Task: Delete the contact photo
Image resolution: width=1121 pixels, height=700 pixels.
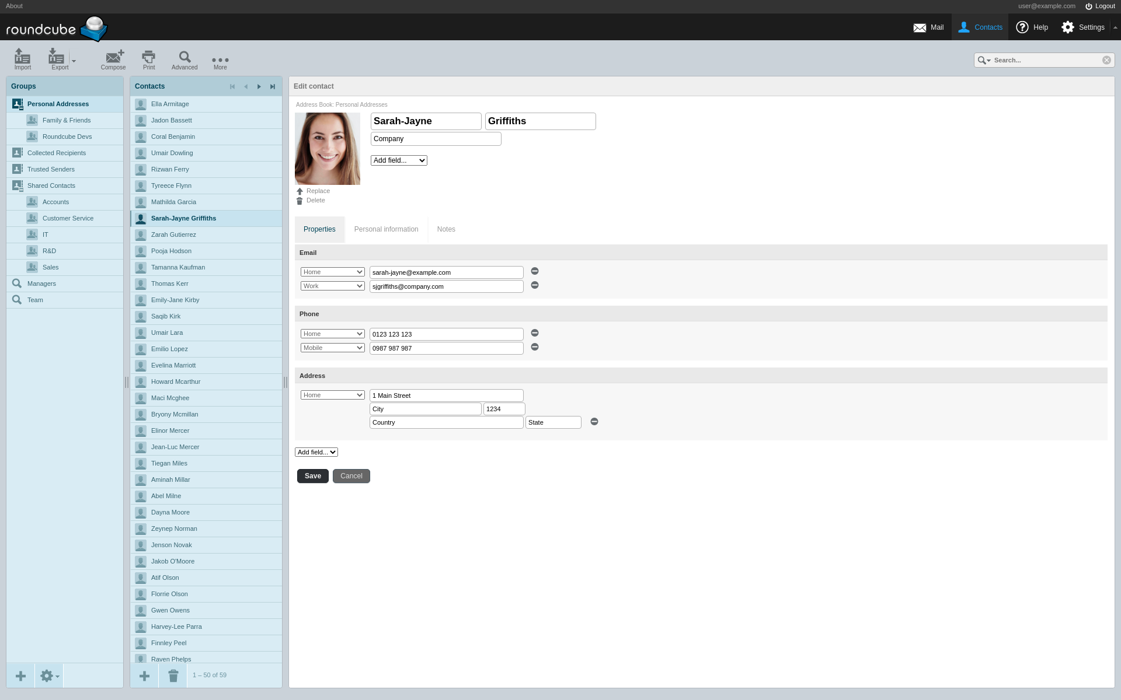Action: click(x=311, y=200)
